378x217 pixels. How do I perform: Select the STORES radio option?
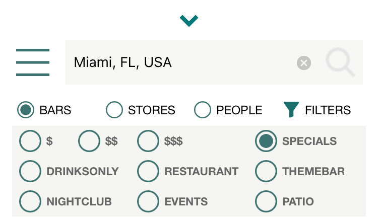114,110
